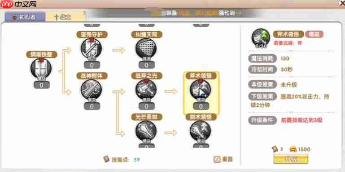This screenshot has width=345, height=172.
Task: Click the level counter under the net skill
Action: pyautogui.click(x=147, y=65)
